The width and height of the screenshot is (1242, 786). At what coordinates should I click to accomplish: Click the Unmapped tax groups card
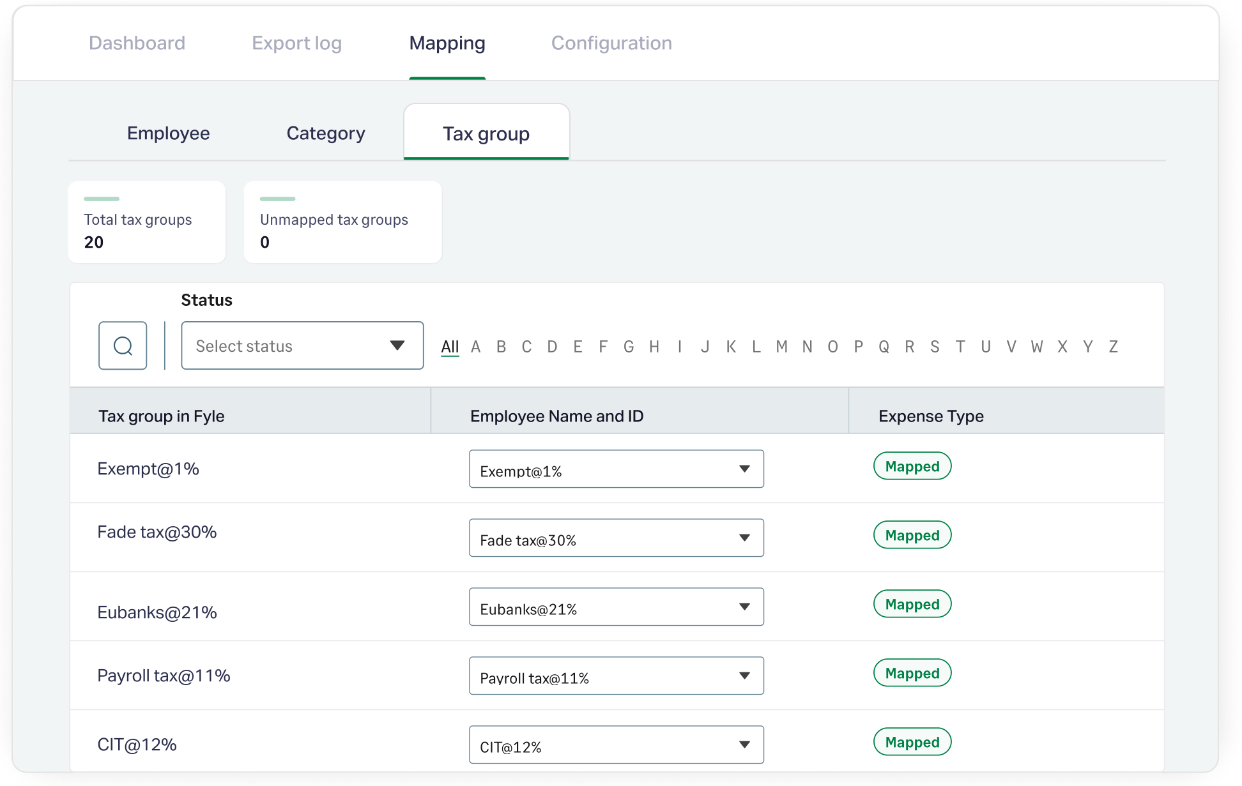(342, 222)
